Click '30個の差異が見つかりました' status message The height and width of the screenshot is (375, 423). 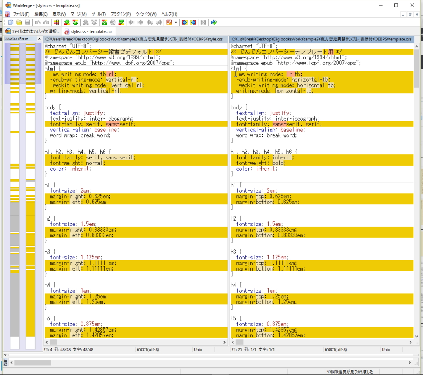coord(349,372)
